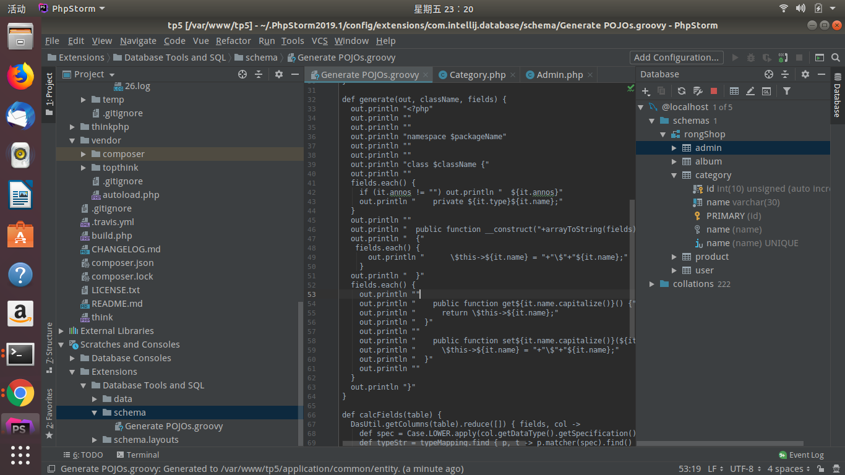Click Scroll from Editor icon in Database header
The image size is (845, 475).
coord(769,74)
